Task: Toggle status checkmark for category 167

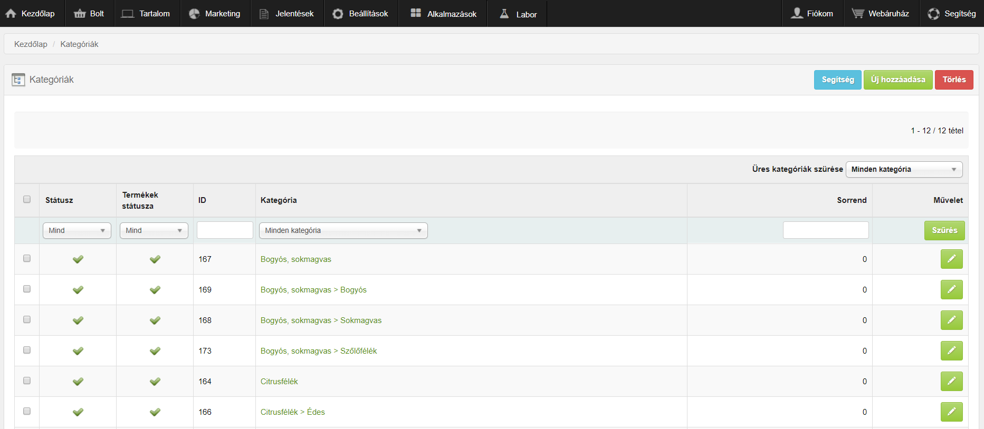Action: 78,259
